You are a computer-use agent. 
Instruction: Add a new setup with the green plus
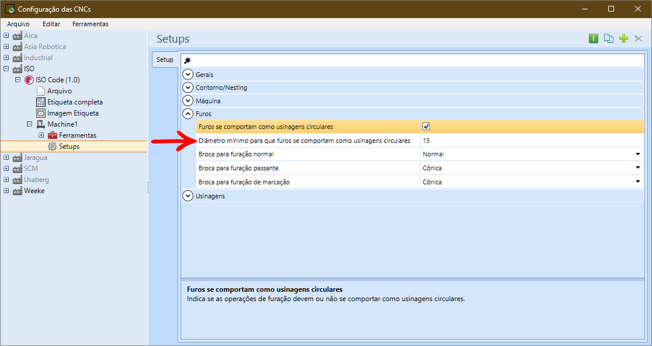[x=623, y=39]
